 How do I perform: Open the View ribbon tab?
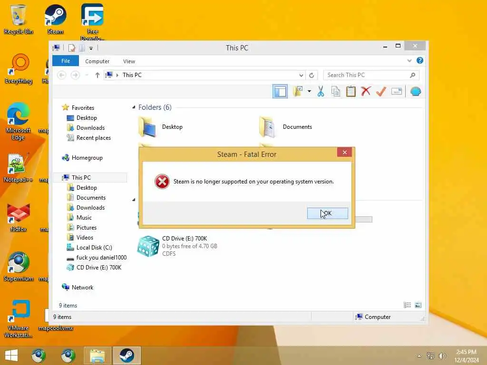[x=129, y=61]
